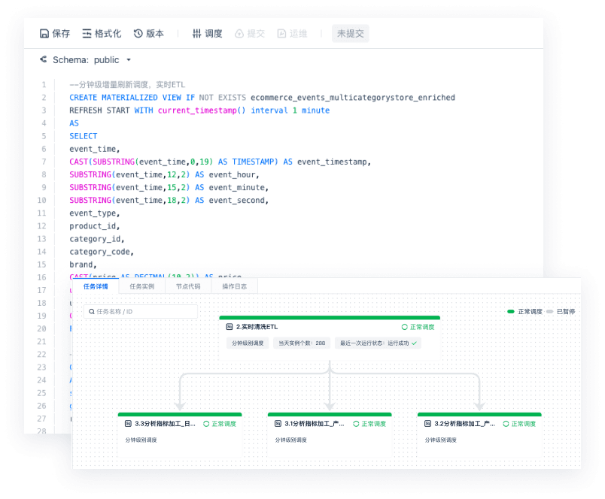Click SQL icon on 3.3分析指标加工 node
This screenshot has width=605, height=499.
(x=129, y=424)
